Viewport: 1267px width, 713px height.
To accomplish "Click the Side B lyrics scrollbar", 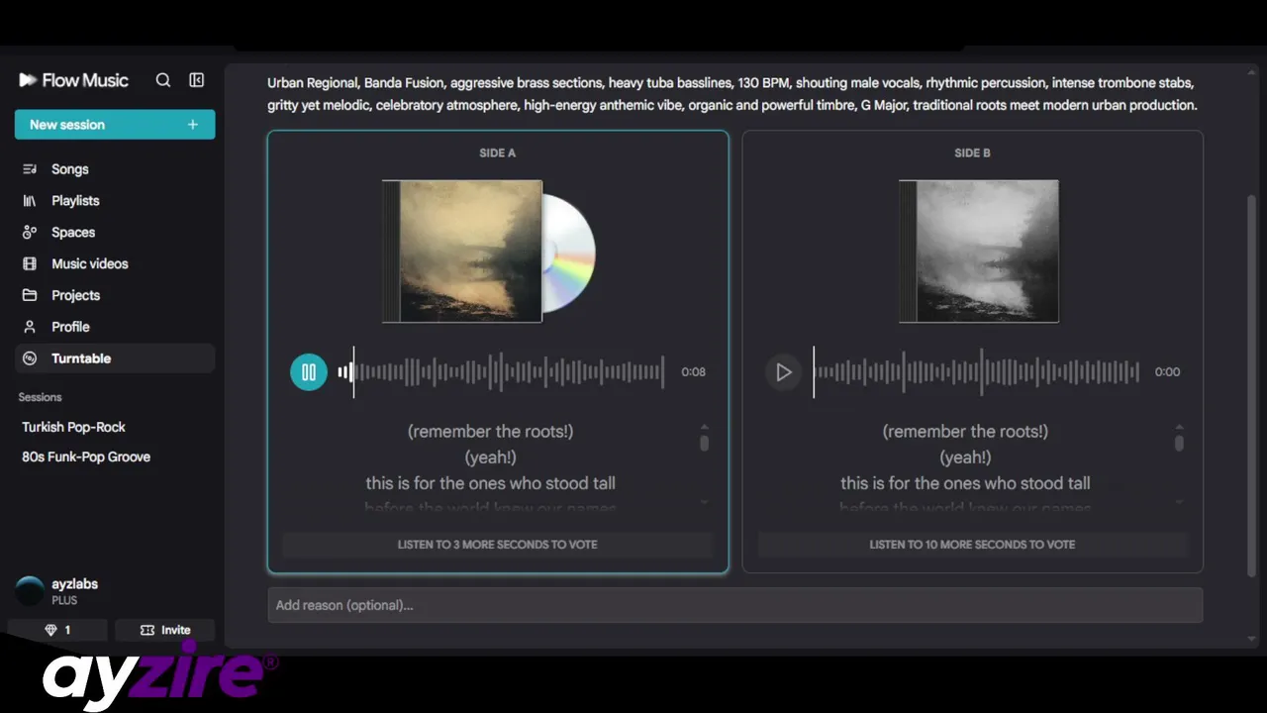I will pos(1179,442).
